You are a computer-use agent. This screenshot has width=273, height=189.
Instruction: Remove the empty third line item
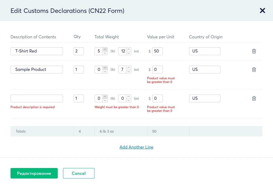(x=254, y=98)
